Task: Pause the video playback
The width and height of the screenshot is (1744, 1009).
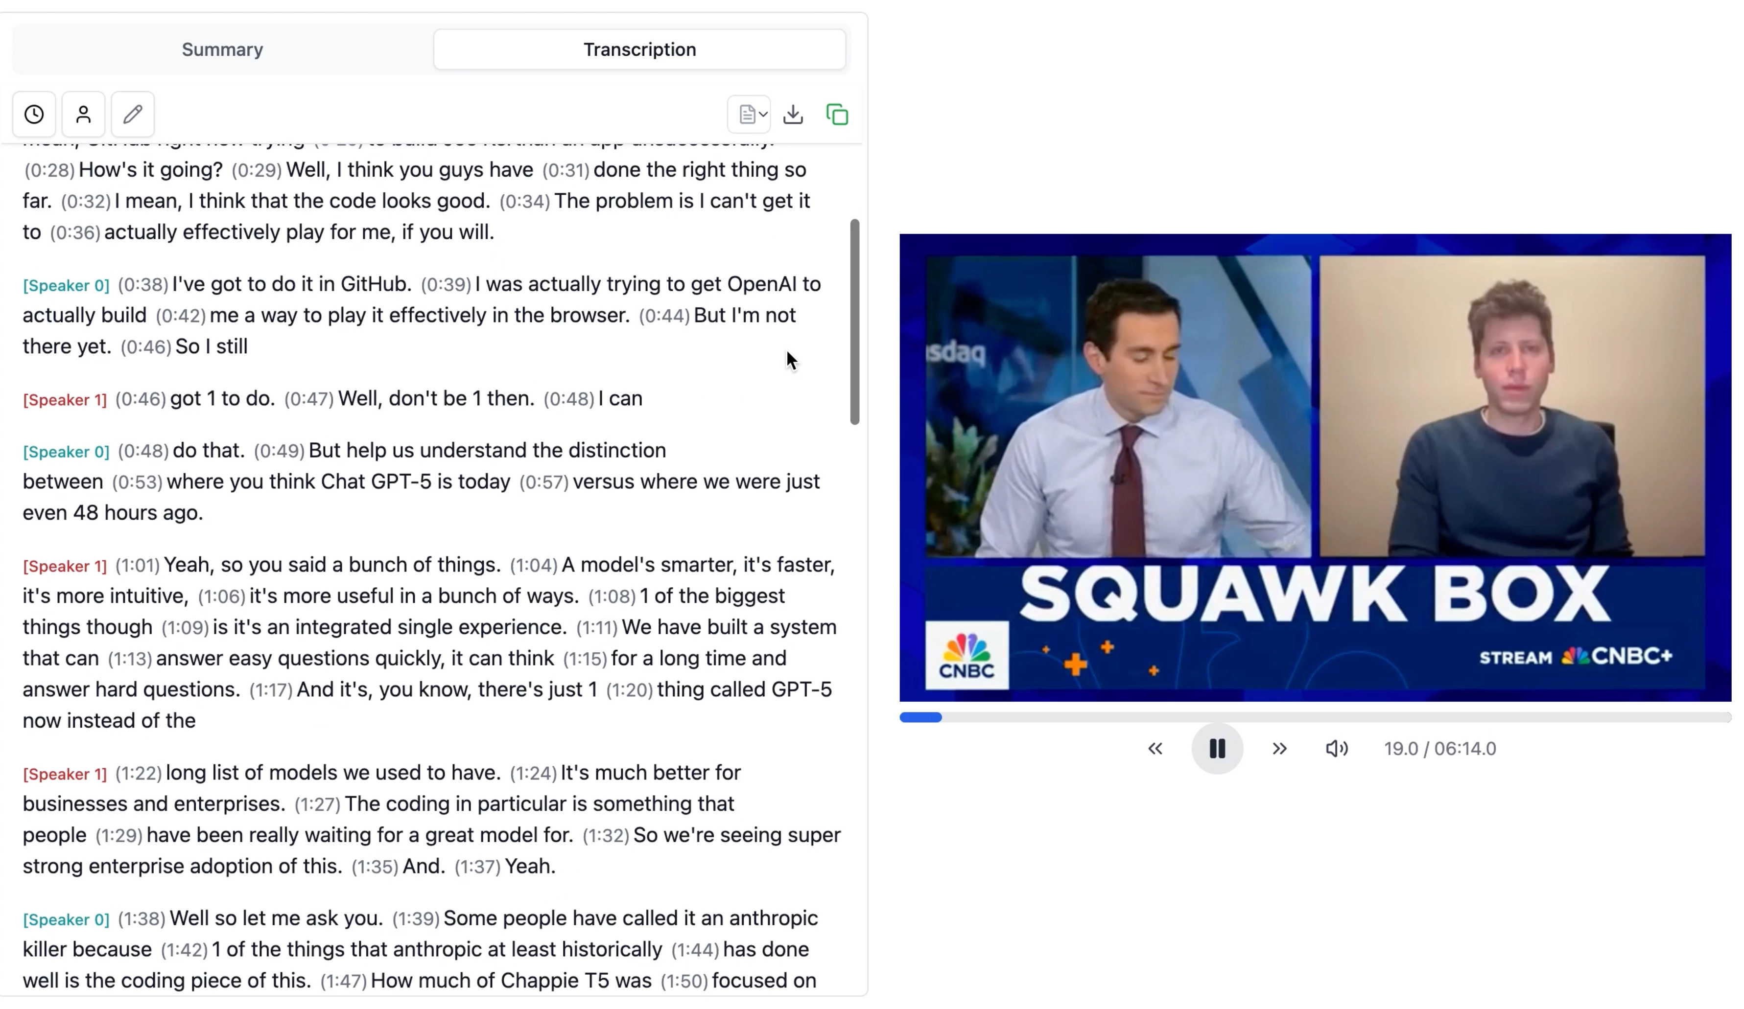Action: [1217, 748]
